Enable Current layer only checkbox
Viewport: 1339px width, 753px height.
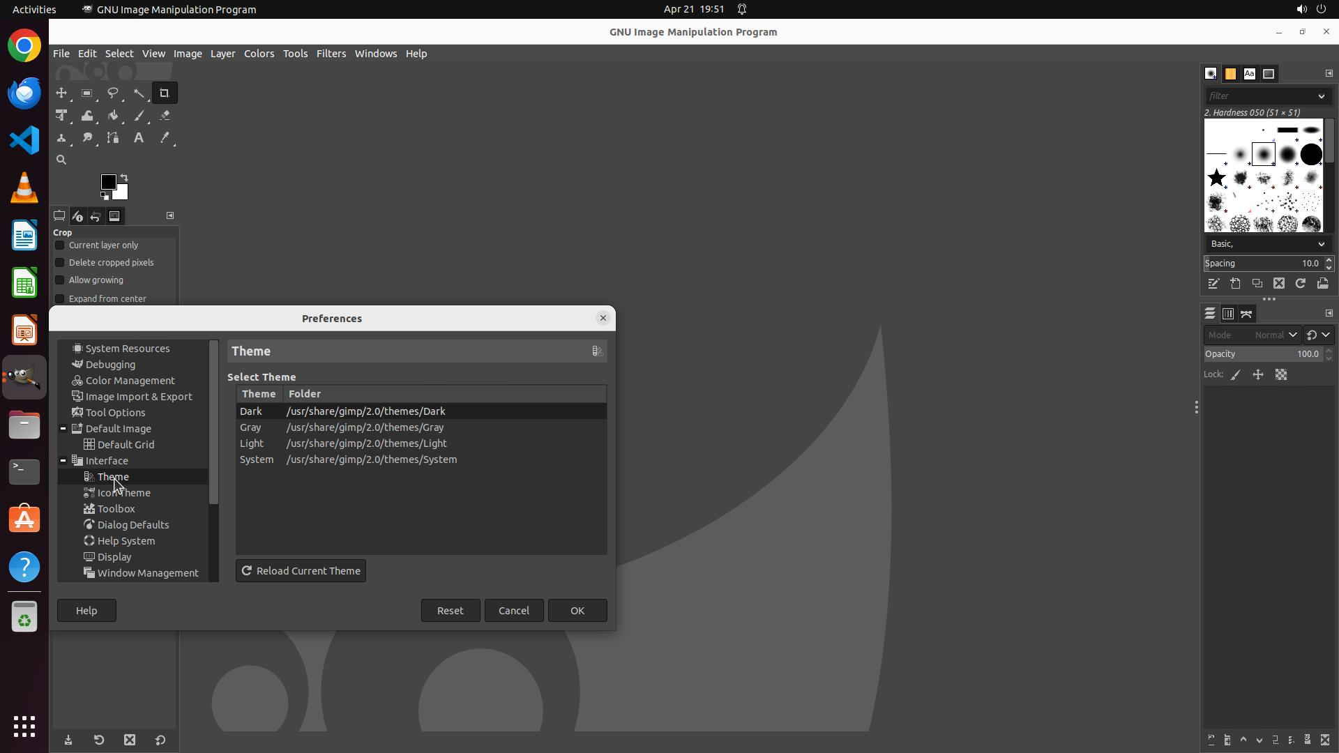coord(60,245)
